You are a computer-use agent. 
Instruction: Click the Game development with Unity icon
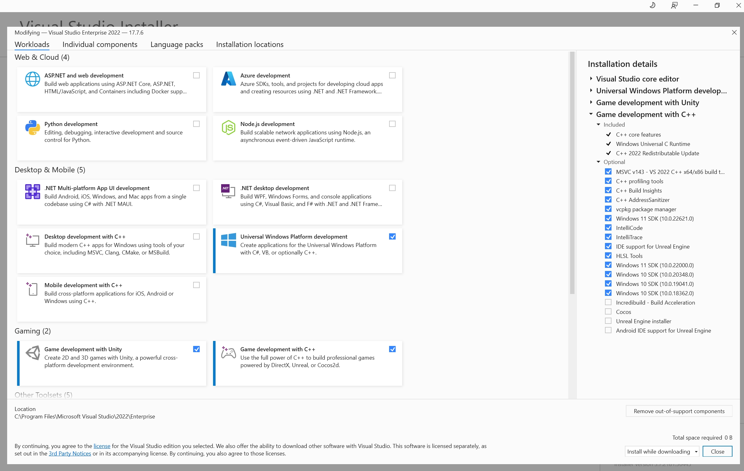(33, 353)
